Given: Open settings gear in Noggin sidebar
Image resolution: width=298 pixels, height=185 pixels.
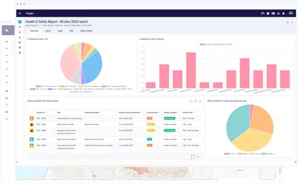Looking at the screenshot, I should tap(20, 53).
